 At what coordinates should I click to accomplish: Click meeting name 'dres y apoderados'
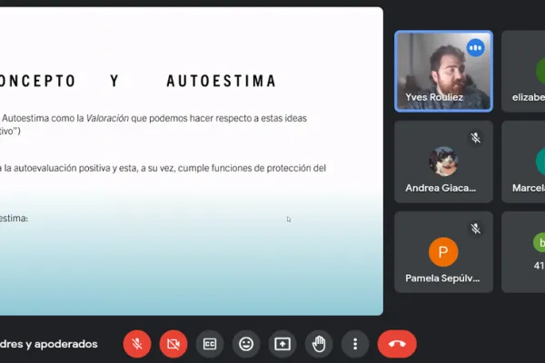coord(49,344)
